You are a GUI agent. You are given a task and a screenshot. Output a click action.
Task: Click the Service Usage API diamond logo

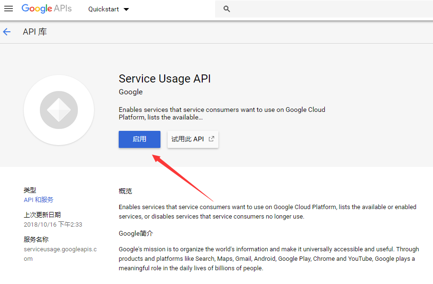pos(56,110)
